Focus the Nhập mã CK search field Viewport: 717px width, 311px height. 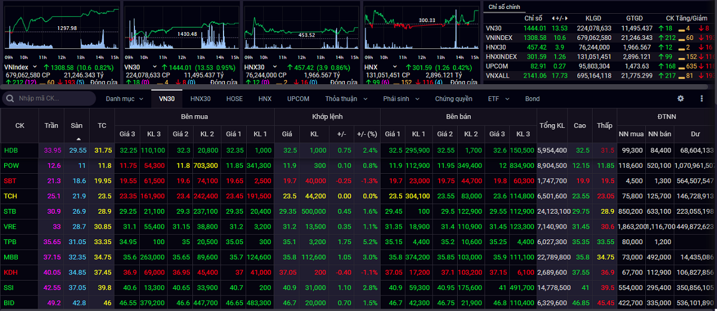pos(55,98)
